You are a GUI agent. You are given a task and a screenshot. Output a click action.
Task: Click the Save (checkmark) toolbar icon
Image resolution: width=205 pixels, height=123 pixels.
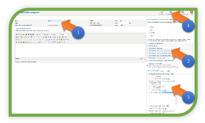click(162, 12)
